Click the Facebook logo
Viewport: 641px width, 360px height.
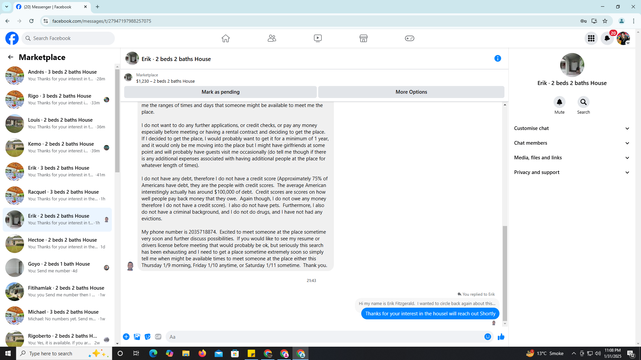pos(12,38)
